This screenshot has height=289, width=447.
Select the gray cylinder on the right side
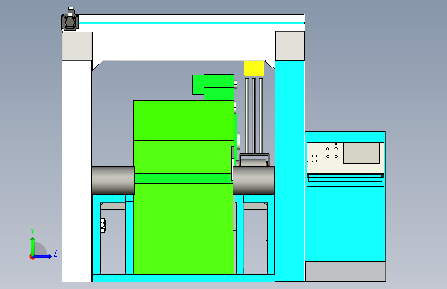point(254,180)
